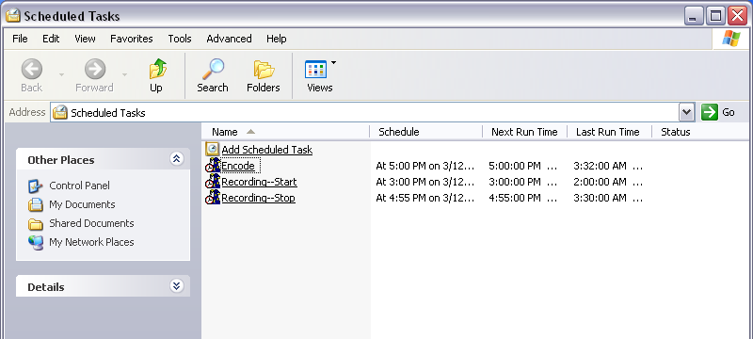Viewport: 753px width, 339px height.
Task: Click the '5:00:00 PM' next run time
Action: 515,166
